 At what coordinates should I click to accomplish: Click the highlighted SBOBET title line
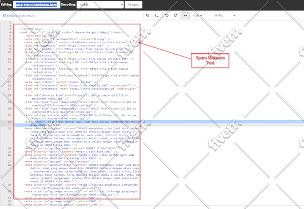click(82, 123)
